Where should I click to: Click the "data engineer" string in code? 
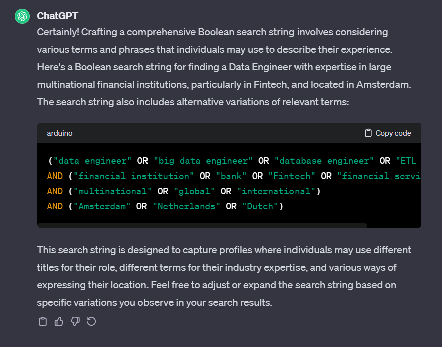click(92, 161)
